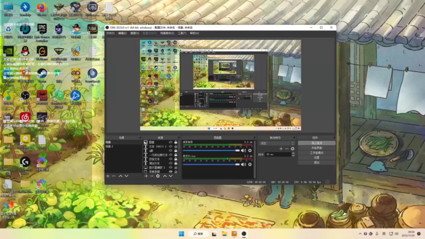Image resolution: width=425 pixels, height=239 pixels.
Task: Add a transition with the 转场特效 plus icon
Action: point(281,149)
